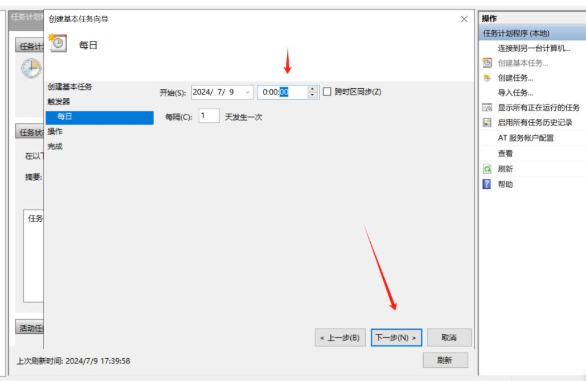Image resolution: width=586 pixels, height=381 pixels.
Task: Select 操作 step in wizard sidebar
Action: [x=55, y=131]
